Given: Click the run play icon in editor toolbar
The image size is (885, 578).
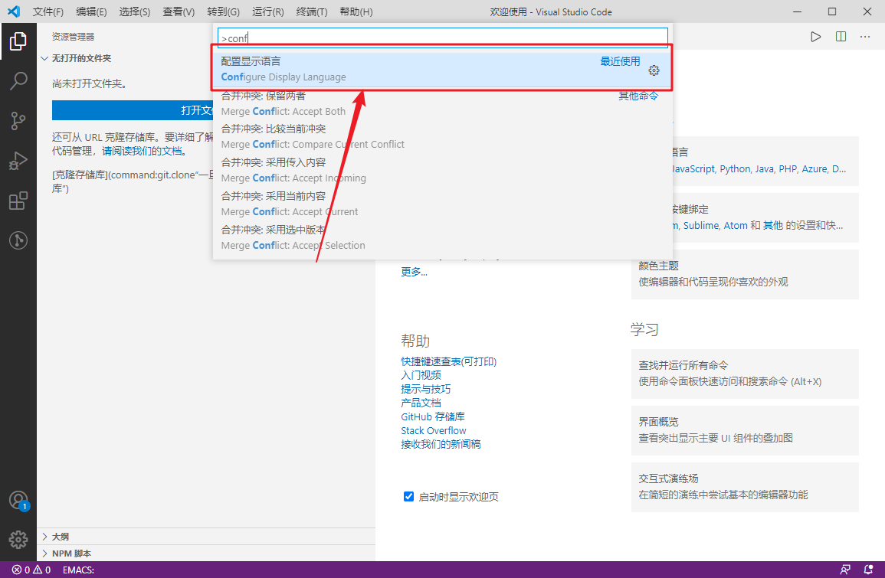Looking at the screenshot, I should click(x=815, y=37).
